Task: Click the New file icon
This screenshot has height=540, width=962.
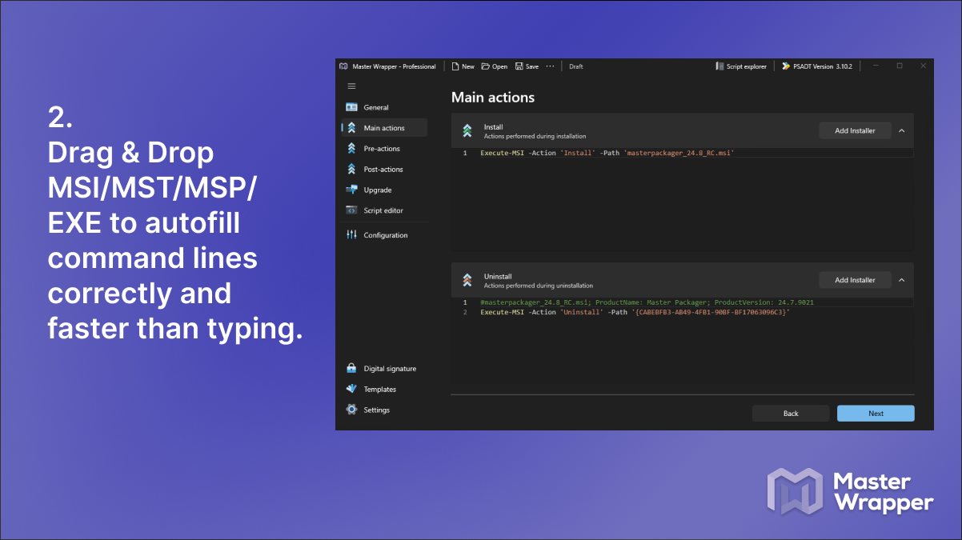Action: pos(455,66)
